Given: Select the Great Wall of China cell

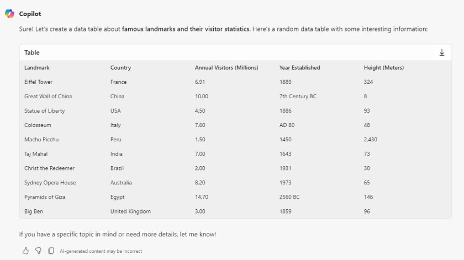Looking at the screenshot, I should tap(48, 97).
